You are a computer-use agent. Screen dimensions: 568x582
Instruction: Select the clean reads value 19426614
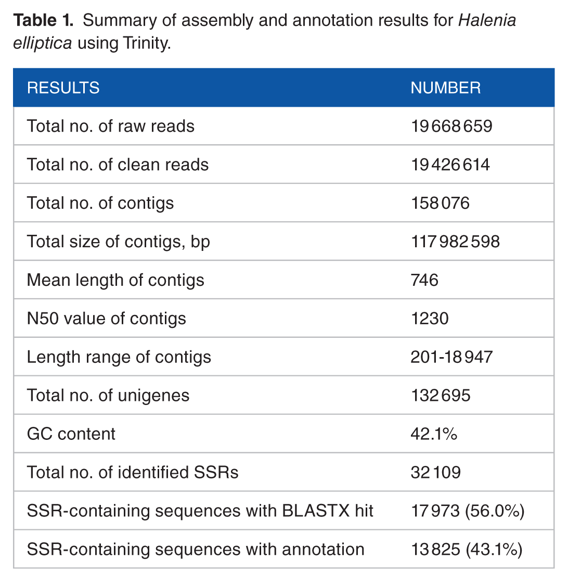450,165
